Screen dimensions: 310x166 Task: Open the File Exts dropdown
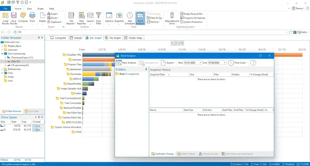coord(153,22)
